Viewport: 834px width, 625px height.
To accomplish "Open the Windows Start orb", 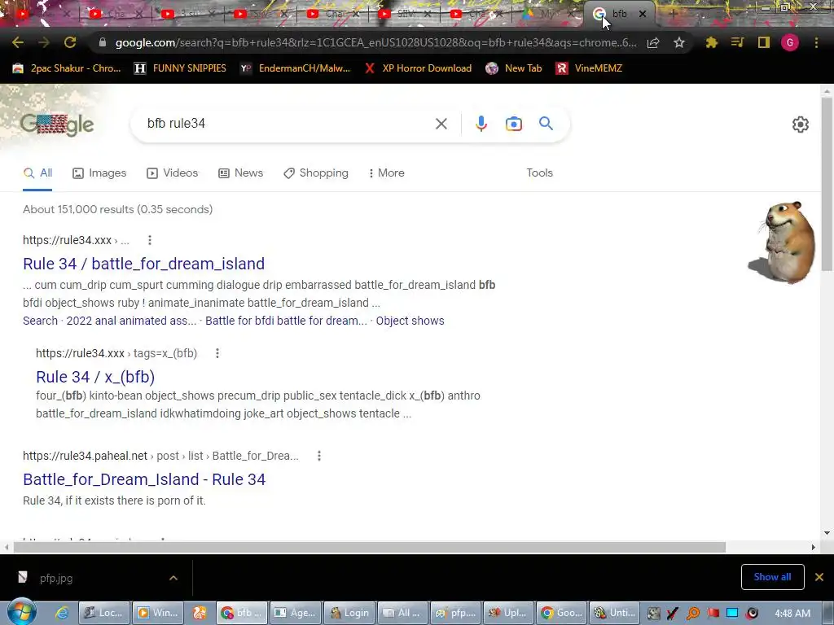I will [21, 612].
